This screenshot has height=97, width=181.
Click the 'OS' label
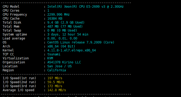pyautogui.click(x=5, y=42)
